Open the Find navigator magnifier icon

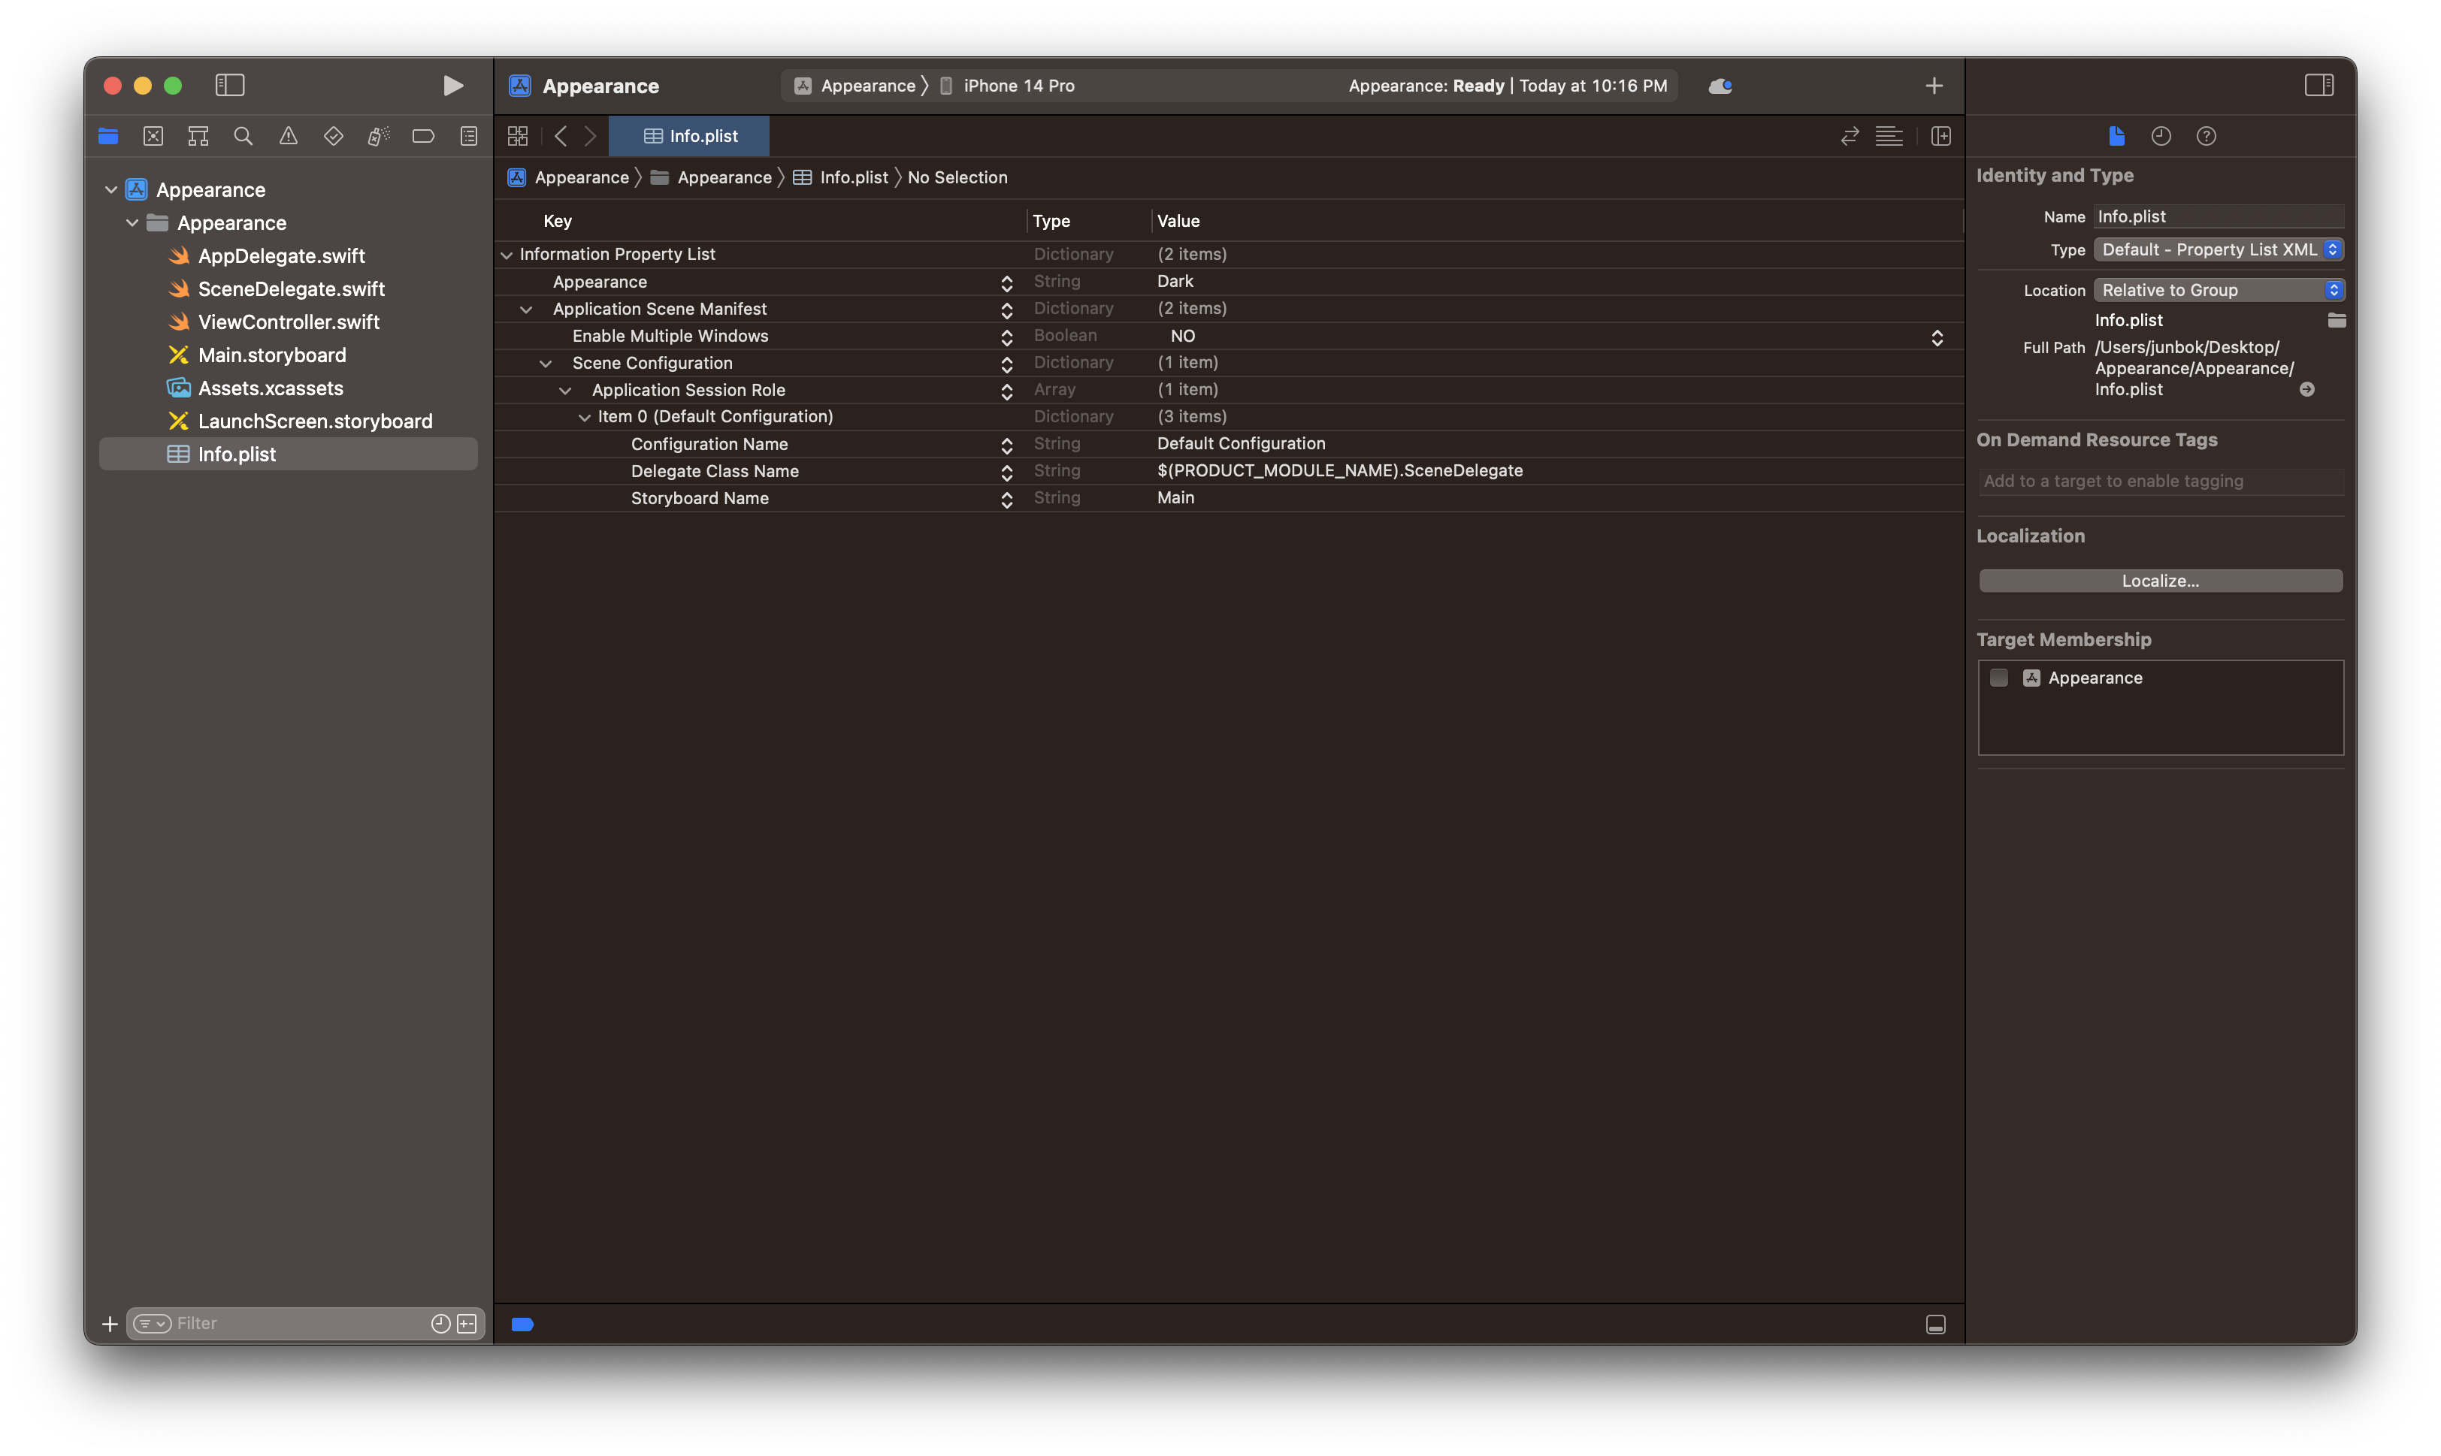click(x=243, y=137)
